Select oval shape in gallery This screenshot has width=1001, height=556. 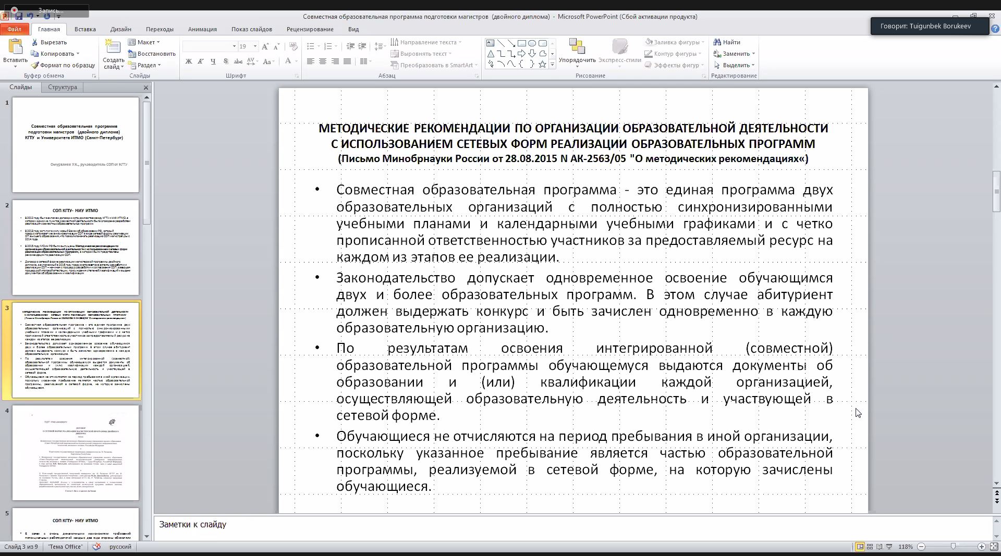coord(532,43)
